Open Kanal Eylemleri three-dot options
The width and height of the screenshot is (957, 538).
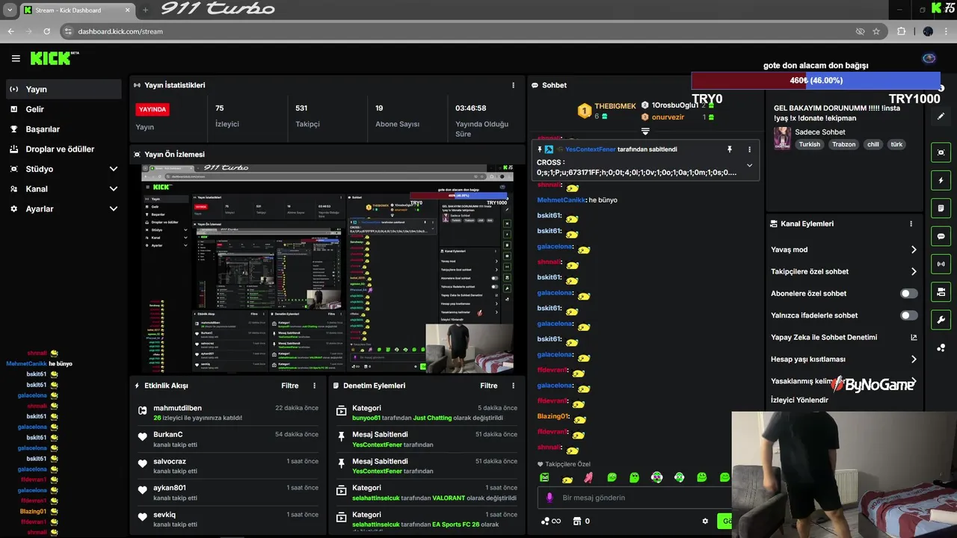point(911,223)
